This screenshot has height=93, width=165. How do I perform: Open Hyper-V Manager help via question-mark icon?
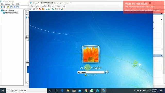tap(14, 7)
